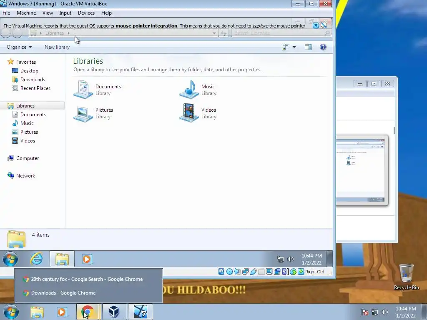Launch Internet Explorer from guest taskbar
Screen dimensions: 427x320
pos(36,259)
